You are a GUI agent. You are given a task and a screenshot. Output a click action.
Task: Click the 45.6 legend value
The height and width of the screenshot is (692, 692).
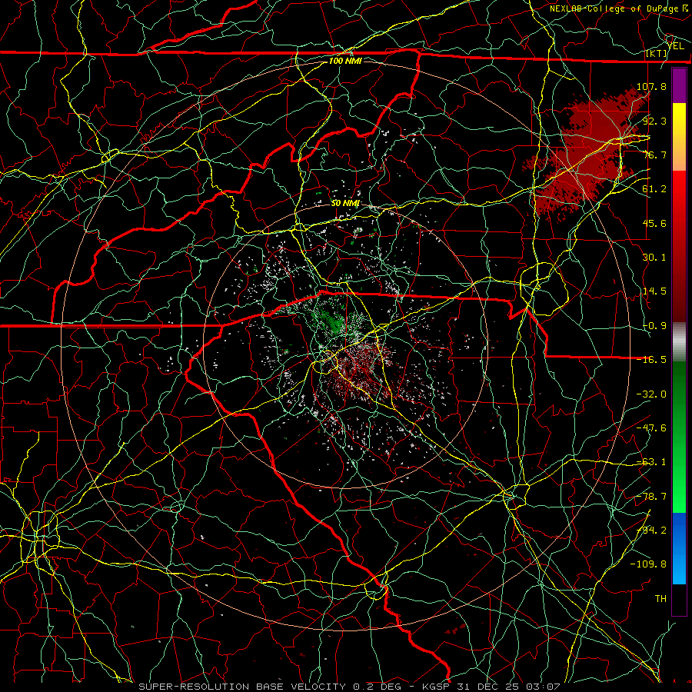[654, 223]
